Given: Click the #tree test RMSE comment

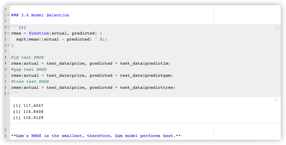Looking at the screenshot, I should point(30,82).
